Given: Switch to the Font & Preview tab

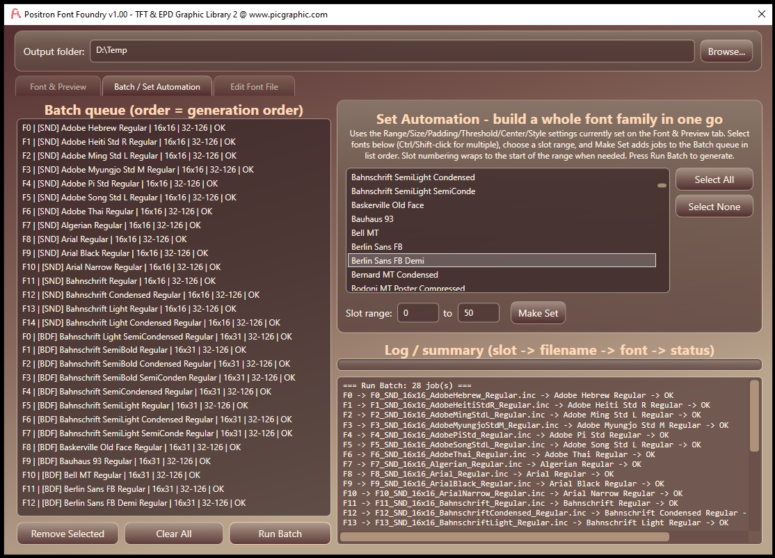Looking at the screenshot, I should coord(58,86).
